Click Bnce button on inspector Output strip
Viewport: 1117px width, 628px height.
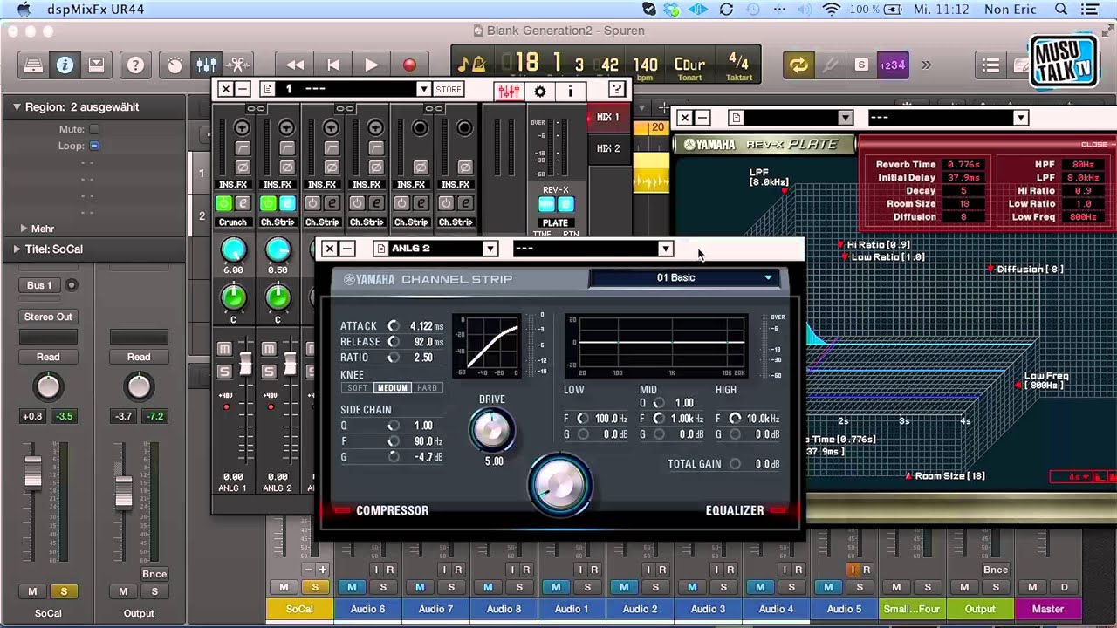point(154,574)
